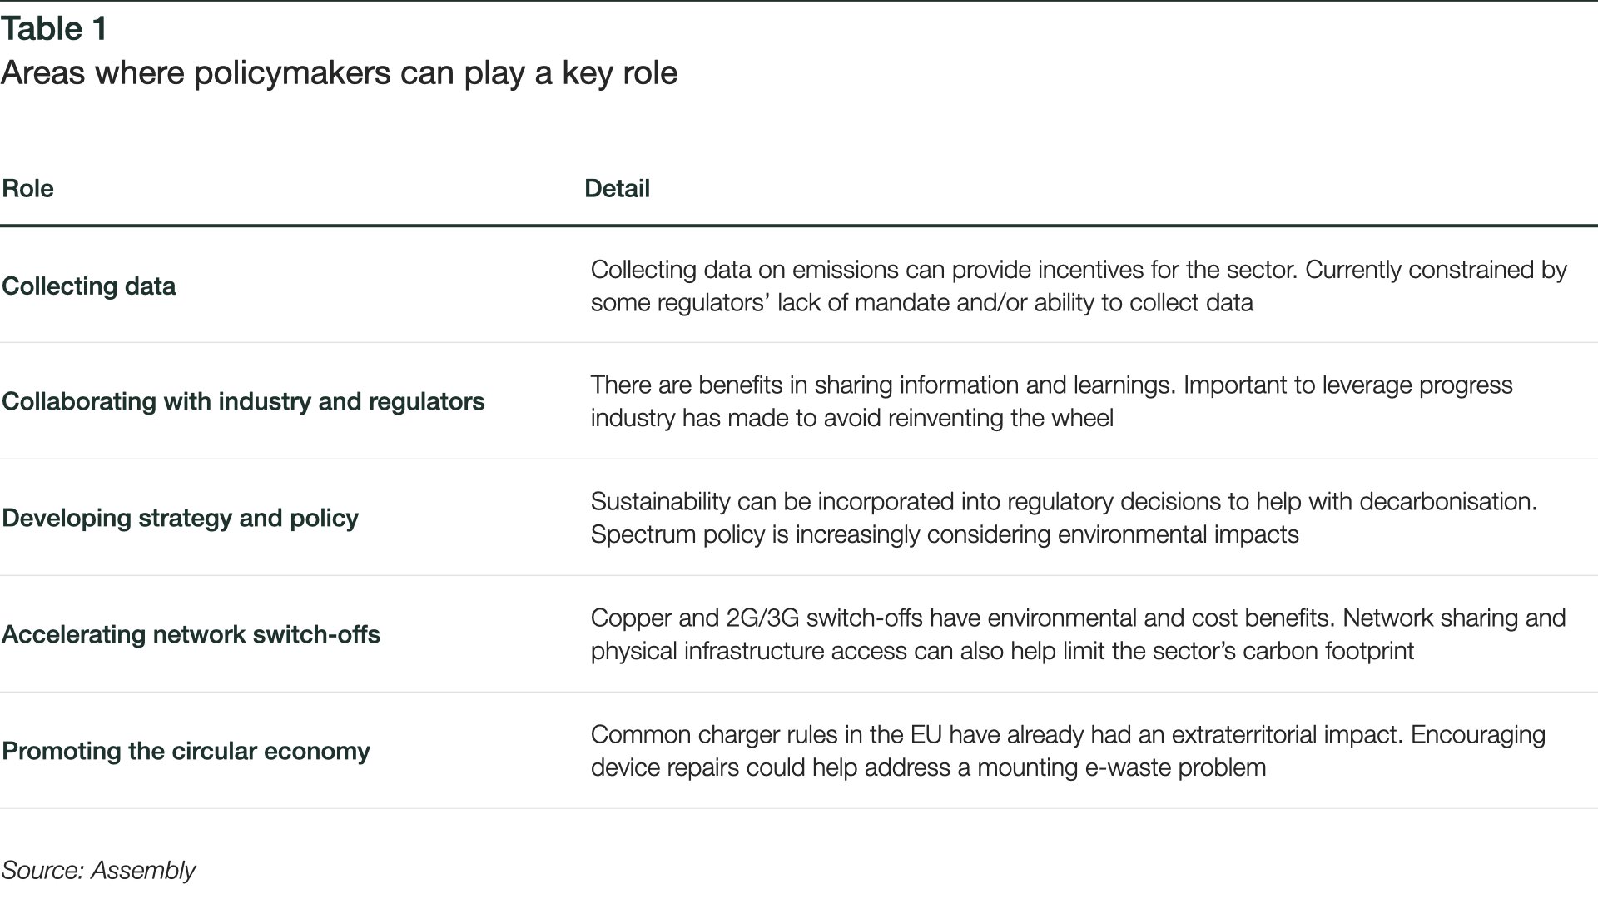1598x899 pixels.
Task: Click the 'Spectrum policy' sentence
Action: [945, 534]
